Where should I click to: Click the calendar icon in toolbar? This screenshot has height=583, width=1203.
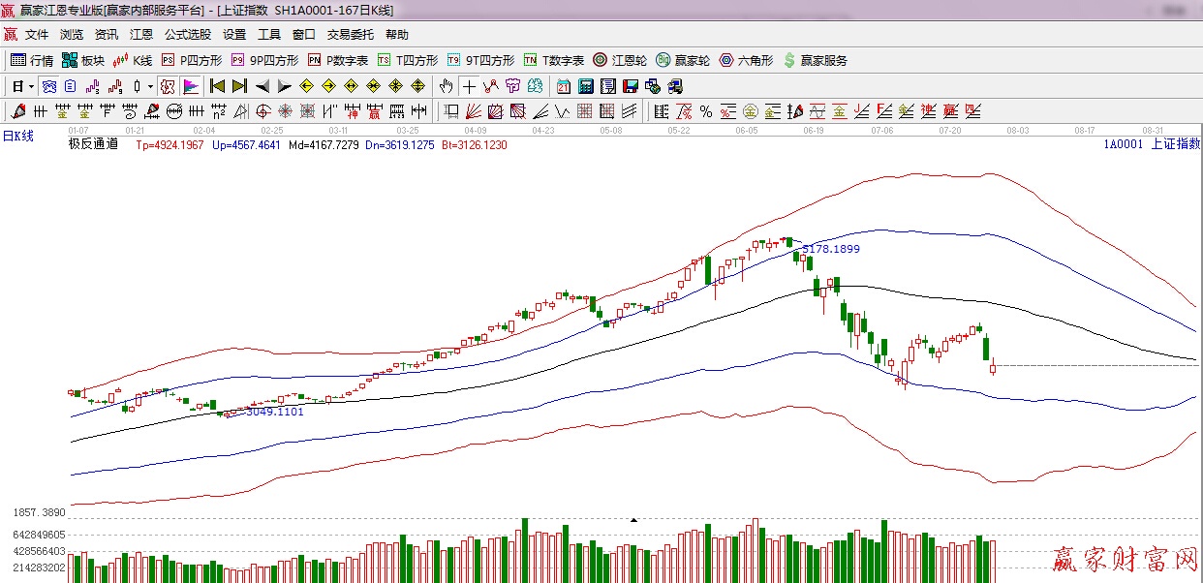[563, 86]
